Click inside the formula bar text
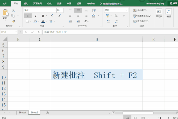The image size is (178, 119). (110, 32)
